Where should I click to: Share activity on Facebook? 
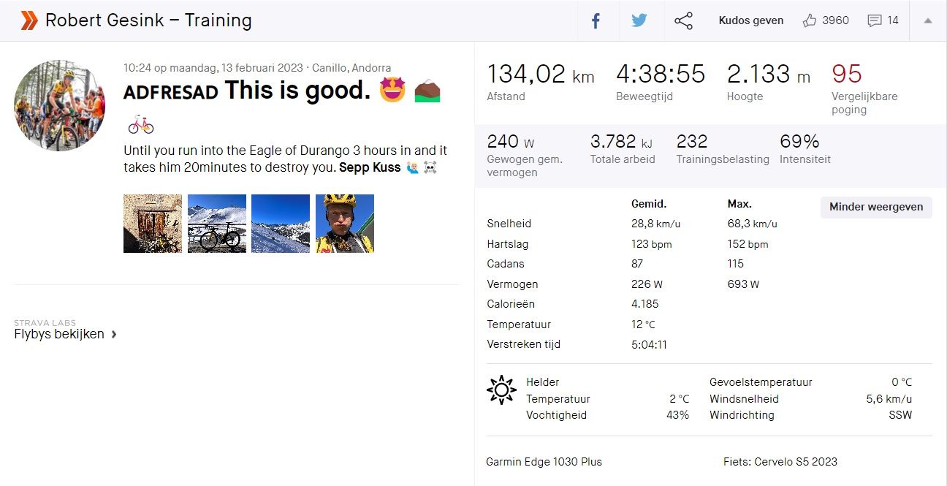pyautogui.click(x=596, y=20)
